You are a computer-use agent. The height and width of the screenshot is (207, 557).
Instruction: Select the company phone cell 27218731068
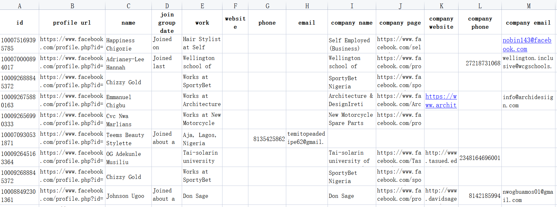[x=480, y=63]
